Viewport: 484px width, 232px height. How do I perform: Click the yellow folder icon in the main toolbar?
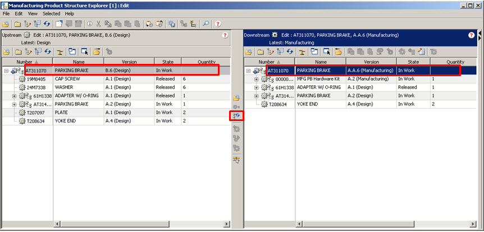pos(17,24)
